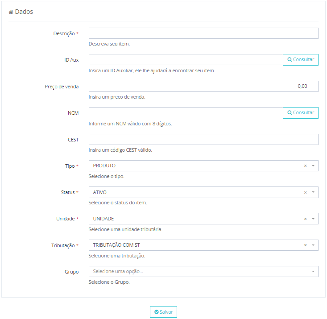The width and height of the screenshot is (327, 319).
Task: Click the NCM input field
Action: [x=186, y=113]
